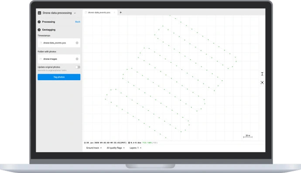Click the Timestamps label
The width and height of the screenshot is (301, 173).
pos(44,36)
